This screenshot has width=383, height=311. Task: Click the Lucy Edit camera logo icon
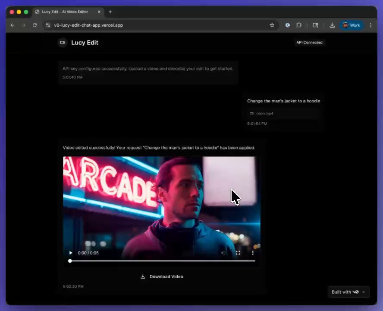pyautogui.click(x=63, y=43)
